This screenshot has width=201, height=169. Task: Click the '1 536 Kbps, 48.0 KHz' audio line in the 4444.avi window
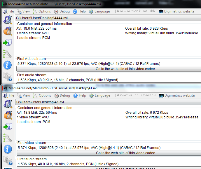point(68,80)
